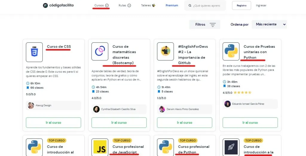The height and width of the screenshot is (156, 306).
Task: Open instructor Cynthia Elizabeth Castillo Silva name
Action: [118, 109]
